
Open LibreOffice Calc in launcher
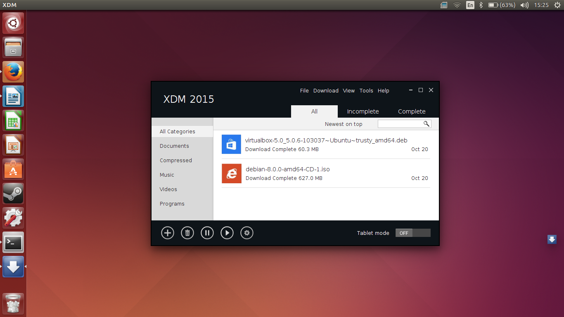pos(13,121)
